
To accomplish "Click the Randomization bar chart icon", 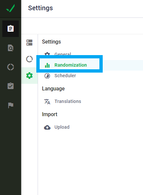I will [x=47, y=65].
